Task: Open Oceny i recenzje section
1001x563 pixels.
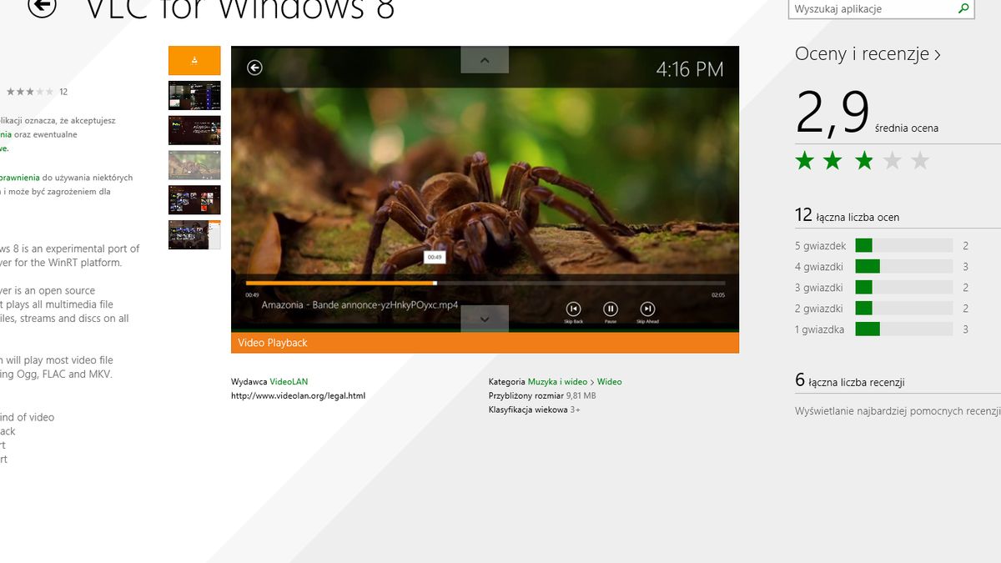Action: pos(868,54)
